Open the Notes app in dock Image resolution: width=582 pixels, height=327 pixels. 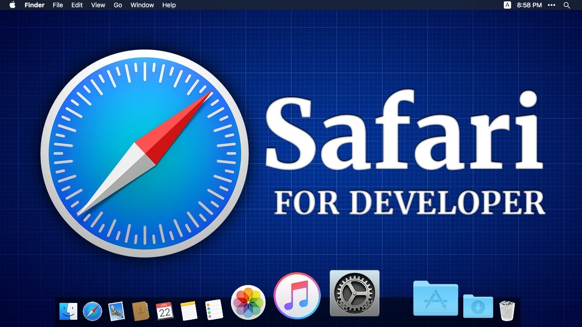(x=189, y=311)
